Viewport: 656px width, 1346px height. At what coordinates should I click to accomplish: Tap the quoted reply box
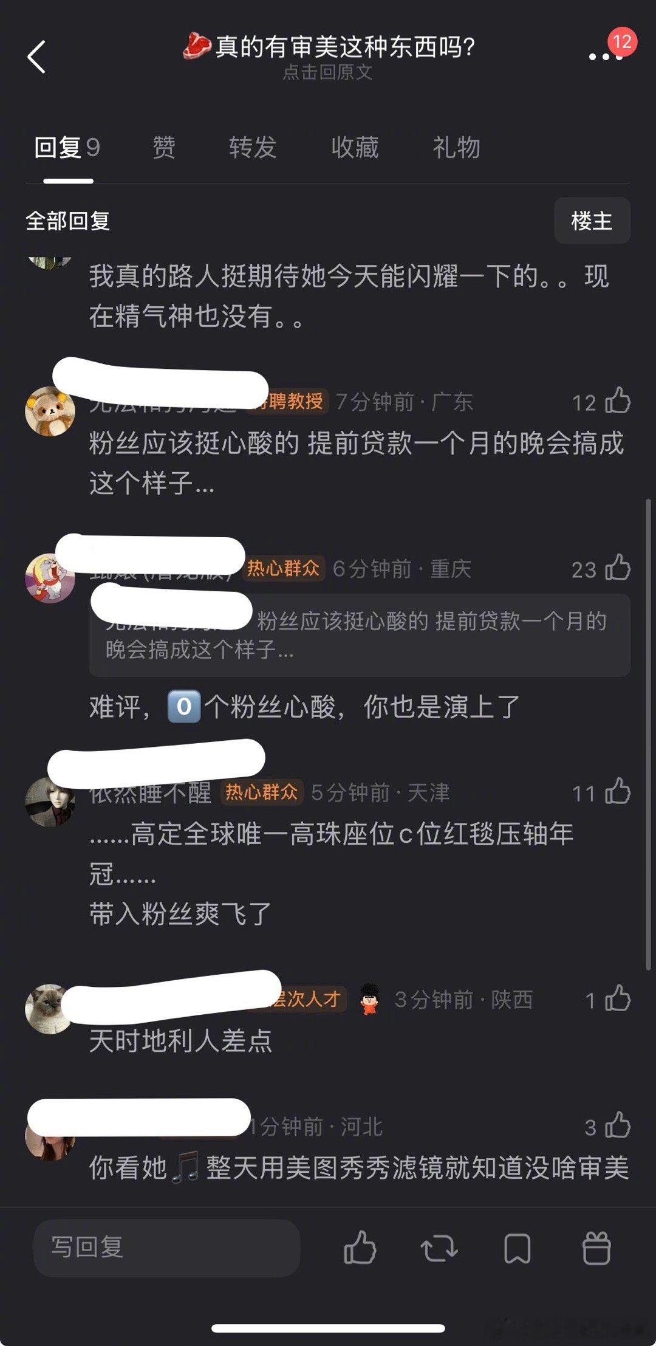(x=360, y=635)
